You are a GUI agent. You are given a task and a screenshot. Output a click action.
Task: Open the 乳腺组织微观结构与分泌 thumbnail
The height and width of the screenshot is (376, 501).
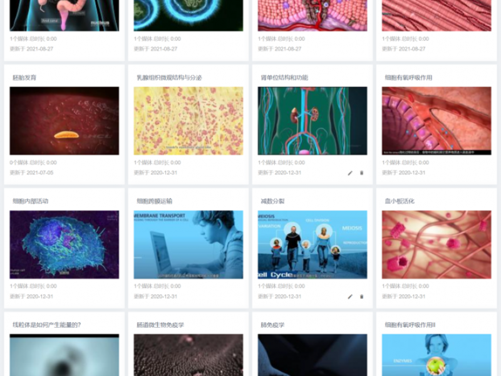pyautogui.click(x=189, y=121)
